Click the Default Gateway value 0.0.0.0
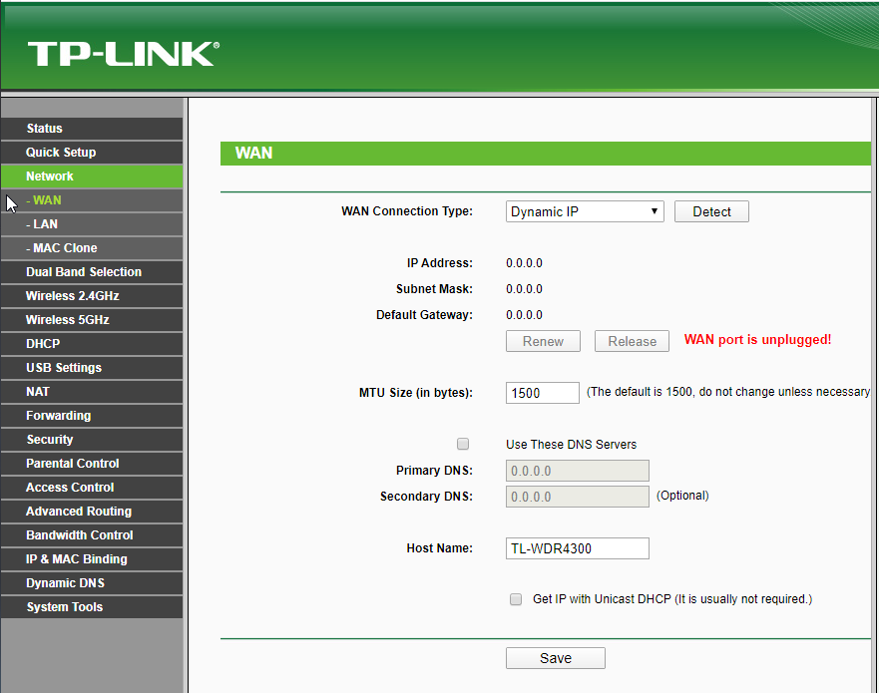The width and height of the screenshot is (879, 693). point(524,315)
